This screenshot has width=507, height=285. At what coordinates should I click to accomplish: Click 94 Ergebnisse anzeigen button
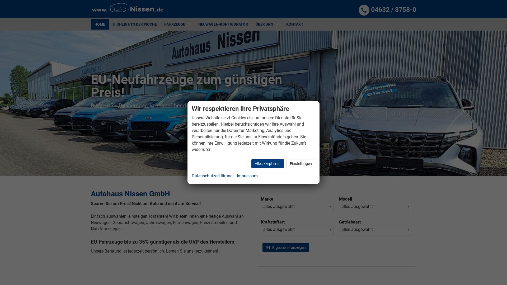[286, 248]
